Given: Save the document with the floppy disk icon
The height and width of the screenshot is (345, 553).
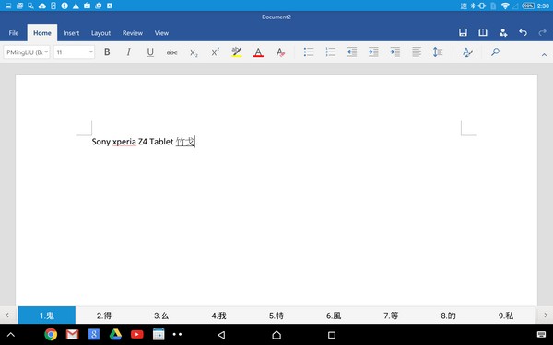Looking at the screenshot, I should (x=463, y=33).
